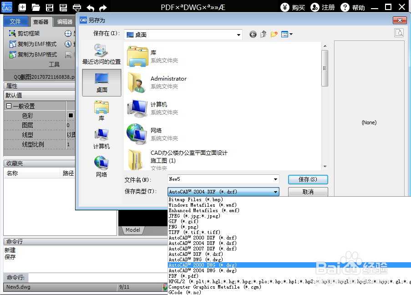Screen dimensions: 411x295
Task: Choose AutoCAD 2007 DXF type
Action: click(x=289, y=249)
